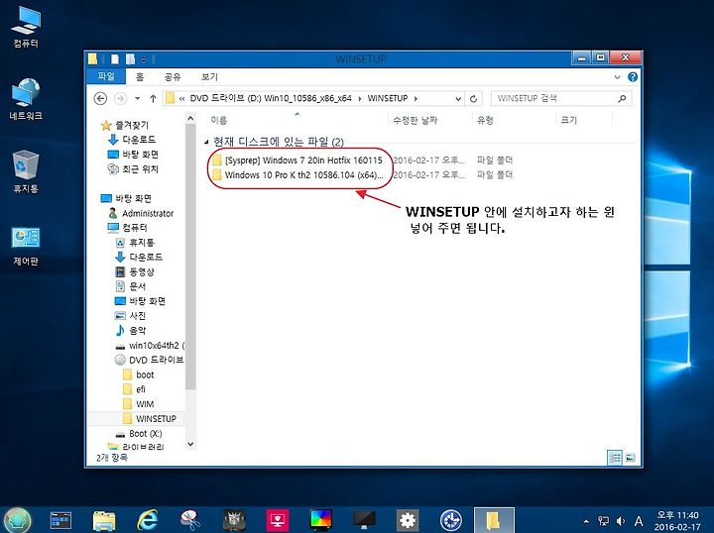Click the volume speaker tray icon

[x=620, y=521]
